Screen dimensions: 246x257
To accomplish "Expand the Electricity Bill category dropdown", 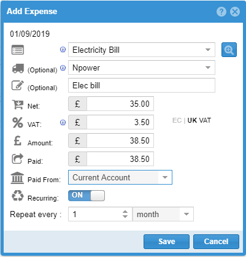I will [x=208, y=50].
